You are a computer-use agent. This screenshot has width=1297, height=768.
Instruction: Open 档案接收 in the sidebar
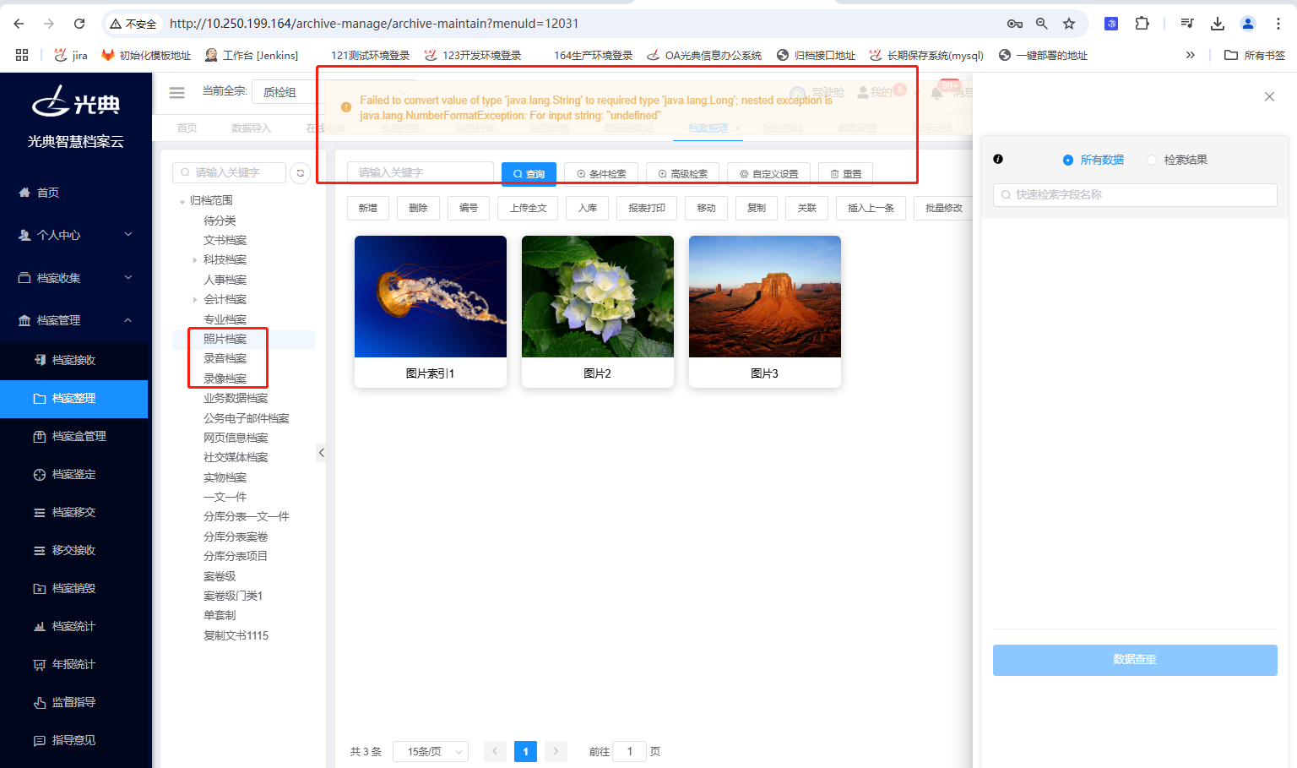73,360
